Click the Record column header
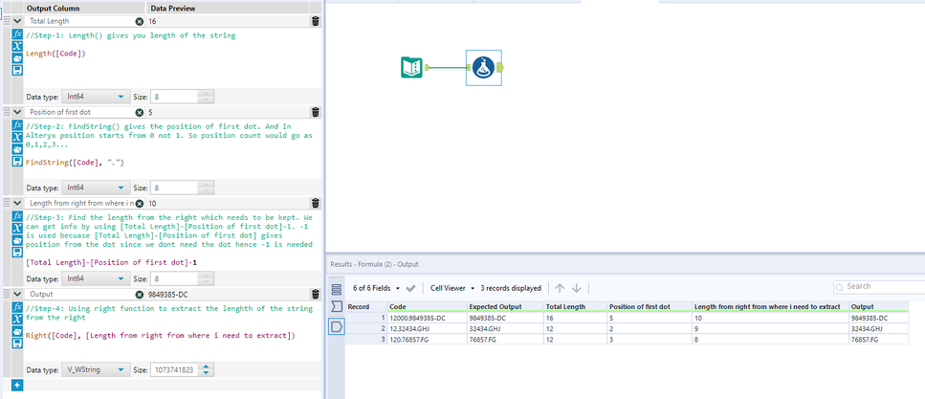 click(365, 307)
